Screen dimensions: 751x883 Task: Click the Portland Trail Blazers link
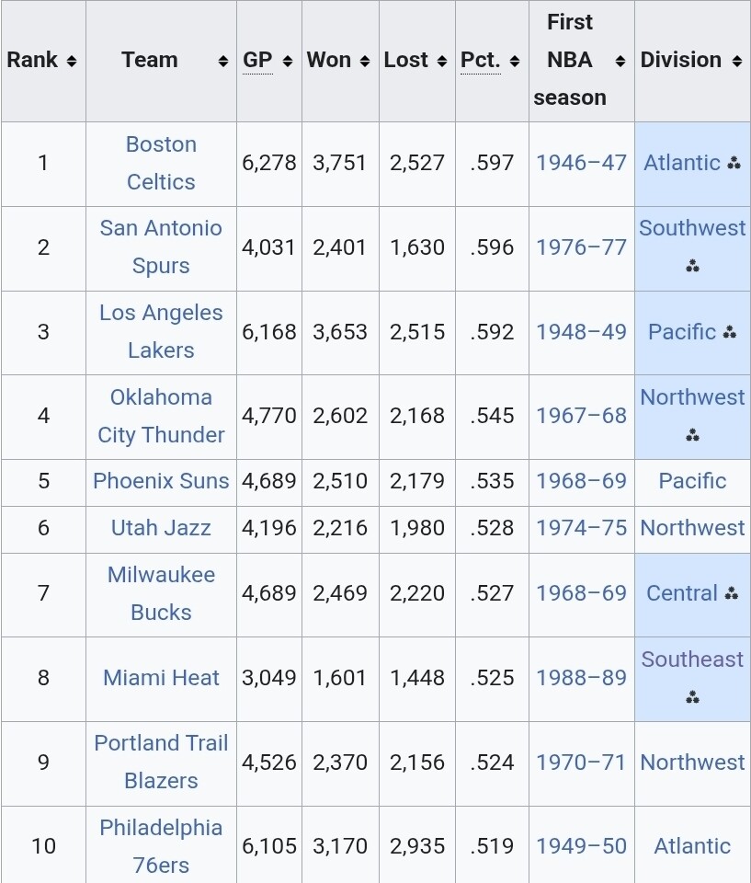click(x=161, y=762)
